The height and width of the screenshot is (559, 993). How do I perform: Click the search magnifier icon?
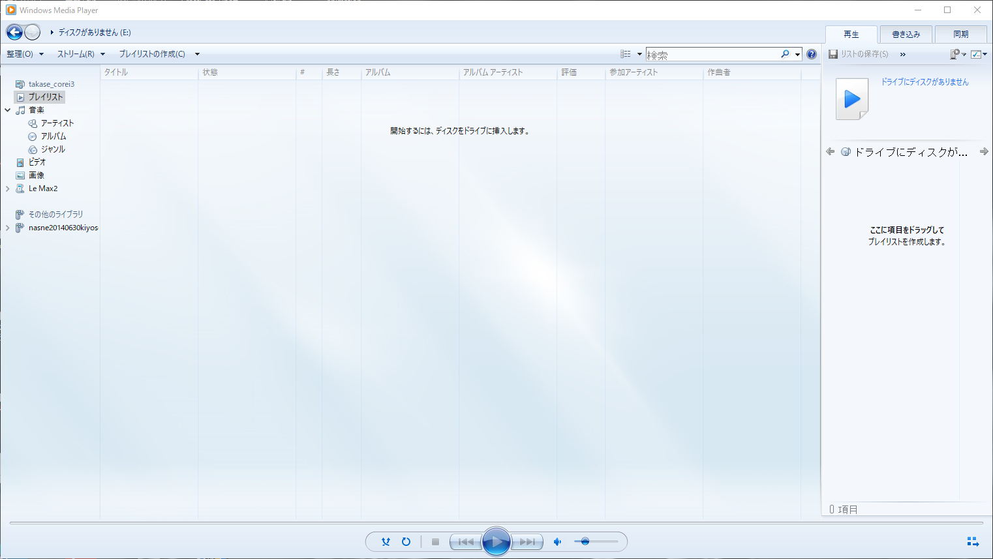(x=785, y=54)
